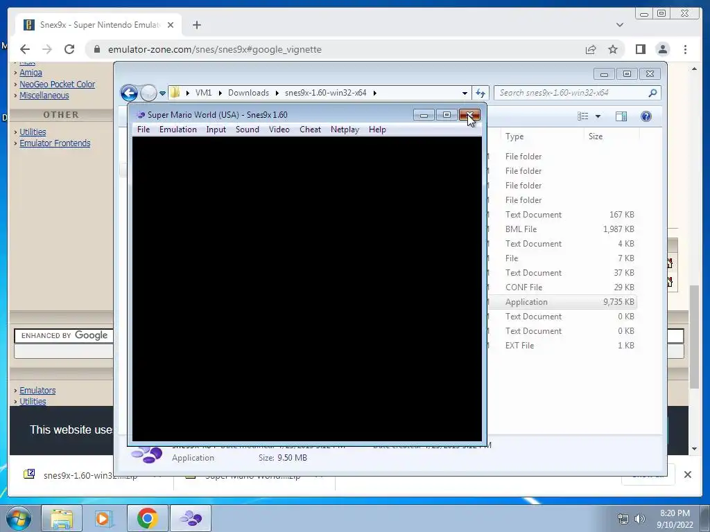Select the Application row of 9,735 KB
This screenshot has width=710, height=532.
pos(562,302)
